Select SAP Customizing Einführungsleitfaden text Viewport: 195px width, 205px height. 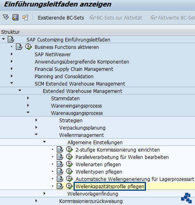pyautogui.click(x=68, y=40)
